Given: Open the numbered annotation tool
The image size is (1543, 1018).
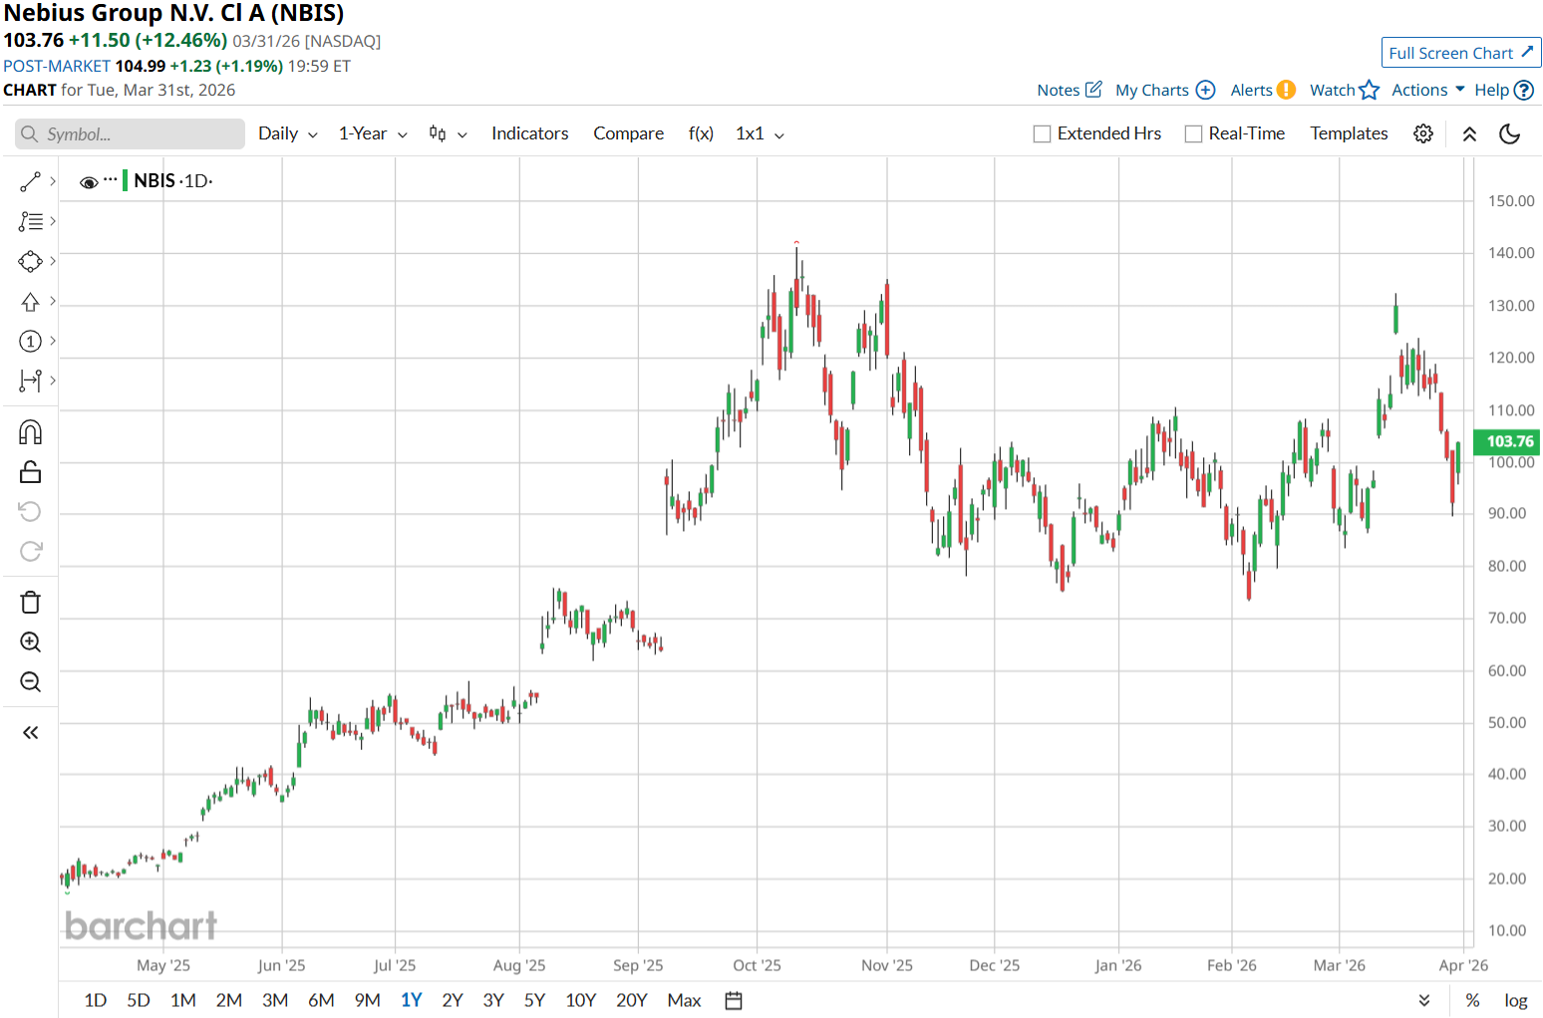Looking at the screenshot, I should pos(30,341).
